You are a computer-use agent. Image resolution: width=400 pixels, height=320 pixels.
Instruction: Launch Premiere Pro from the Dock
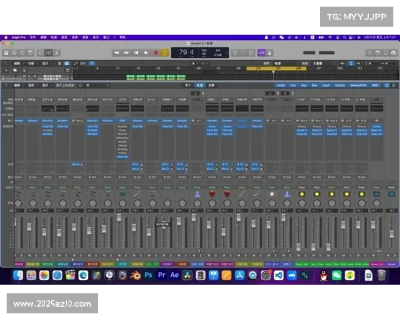(161, 275)
